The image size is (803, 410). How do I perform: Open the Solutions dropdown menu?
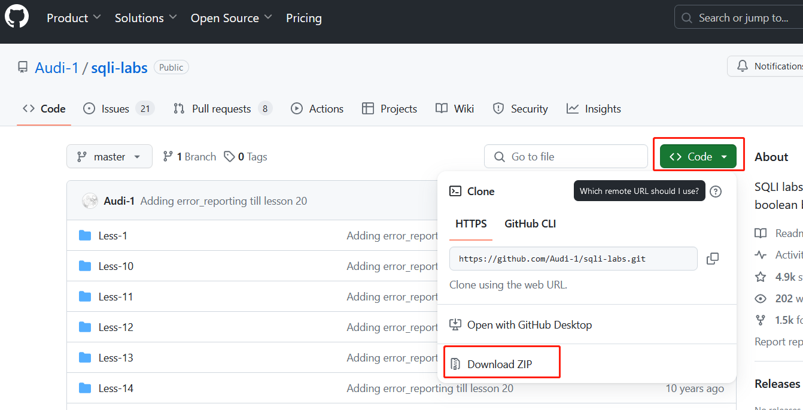click(x=146, y=18)
